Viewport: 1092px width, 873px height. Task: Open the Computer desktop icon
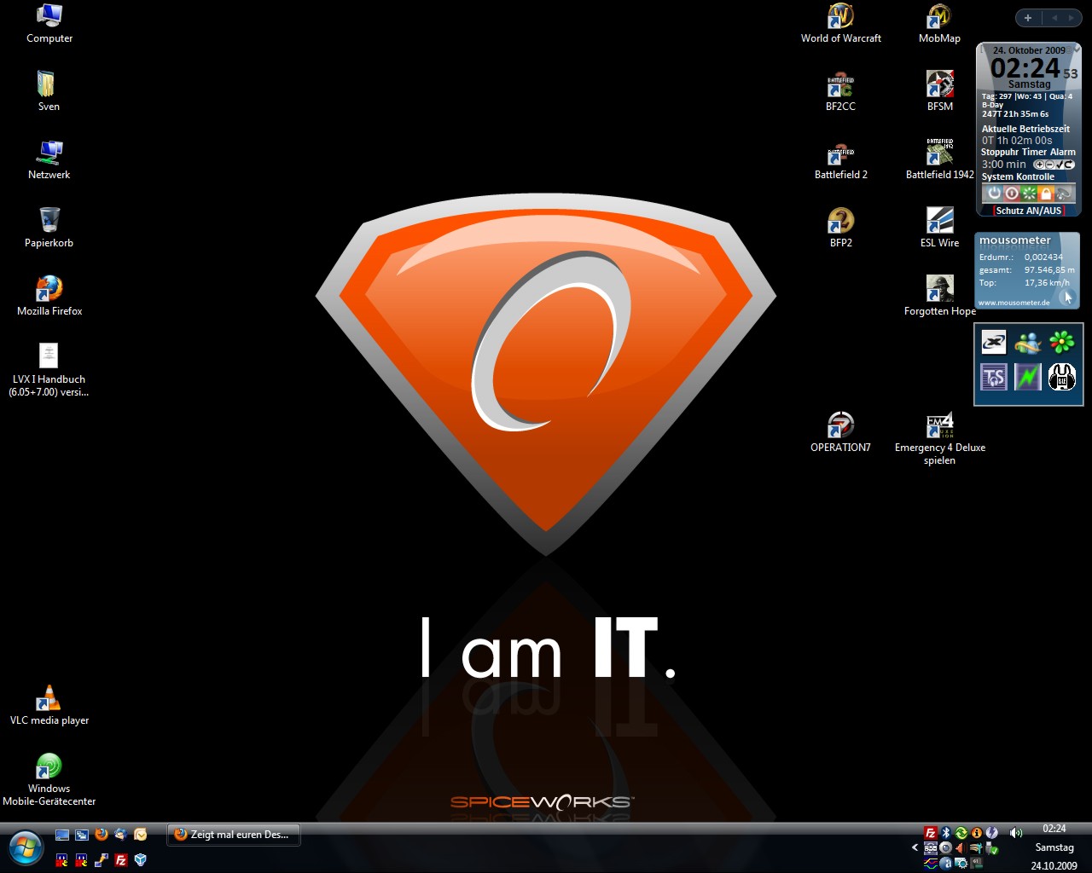(49, 24)
